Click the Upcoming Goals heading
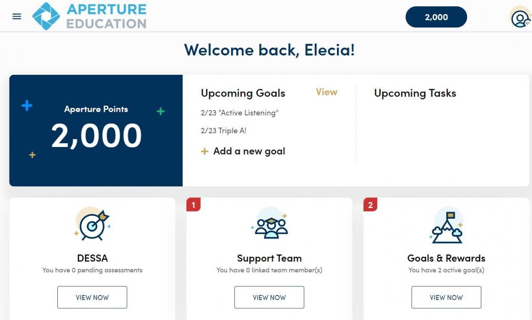The height and width of the screenshot is (320, 532). pos(243,93)
